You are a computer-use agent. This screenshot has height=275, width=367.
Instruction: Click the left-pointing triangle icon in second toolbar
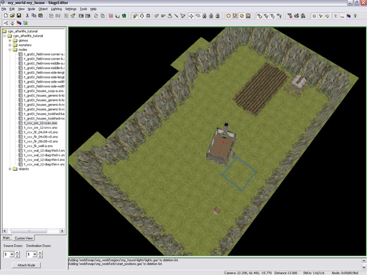(x=6, y=23)
